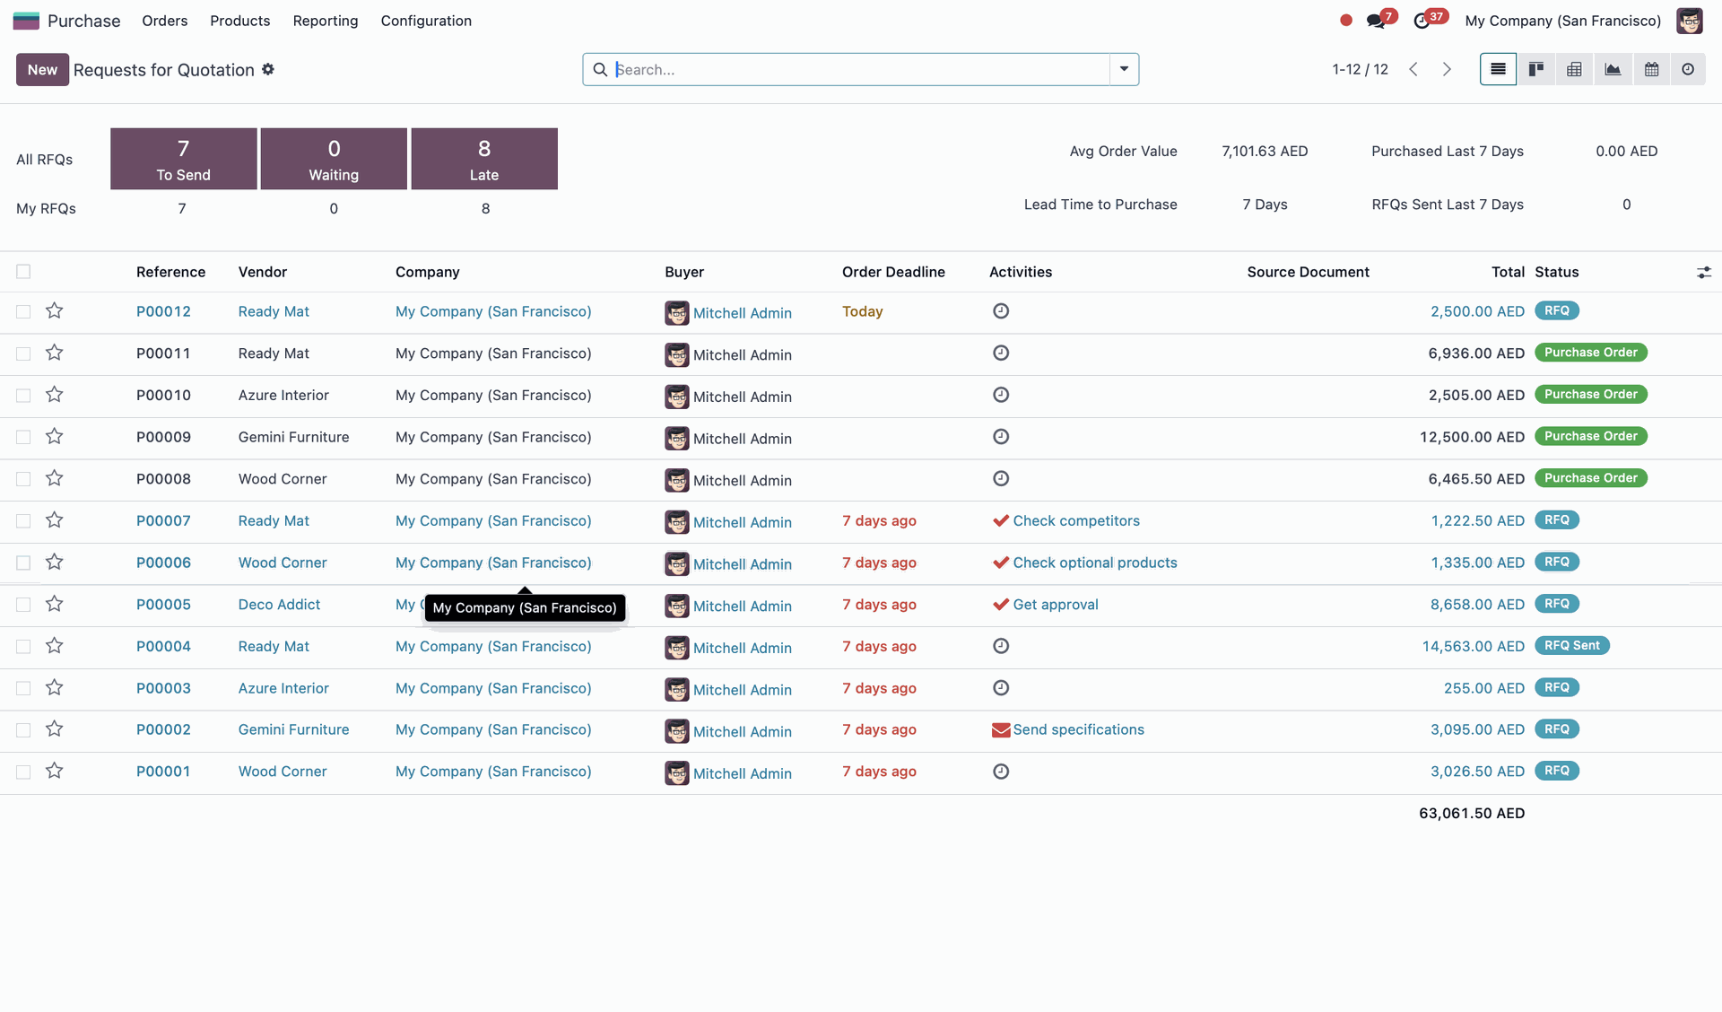Open the gear settings next to the title
This screenshot has height=1012, width=1722.
268,69
